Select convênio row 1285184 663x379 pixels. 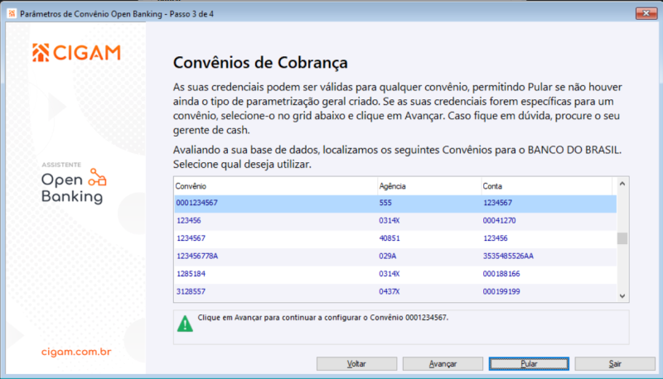click(x=395, y=274)
